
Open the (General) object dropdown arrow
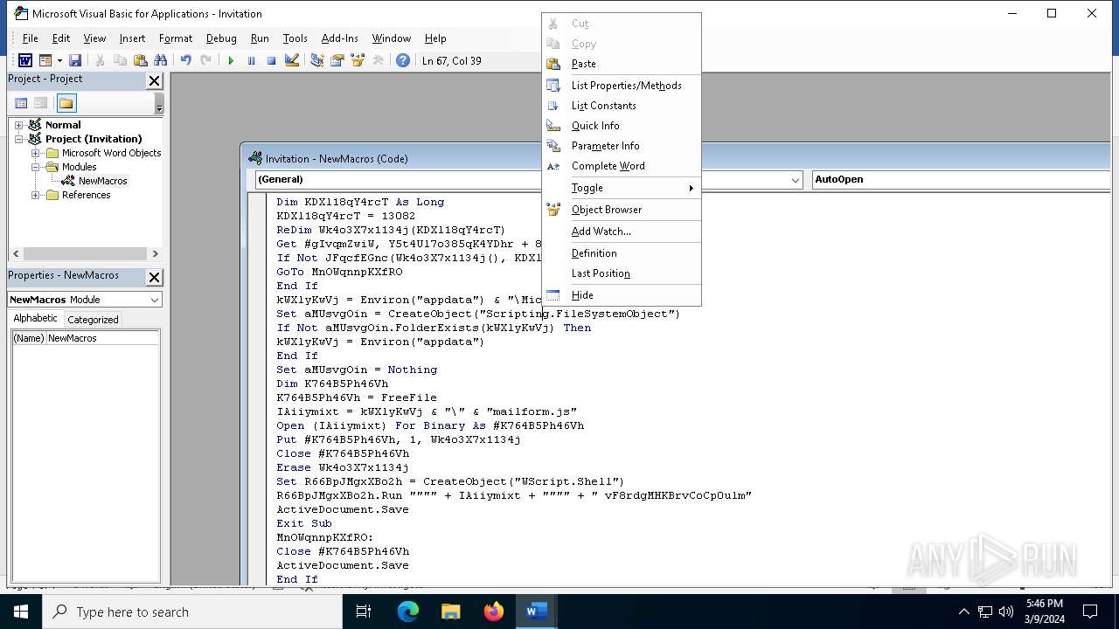[795, 179]
